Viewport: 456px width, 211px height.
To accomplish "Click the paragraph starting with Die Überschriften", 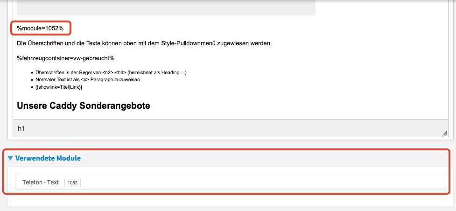I will pos(144,43).
